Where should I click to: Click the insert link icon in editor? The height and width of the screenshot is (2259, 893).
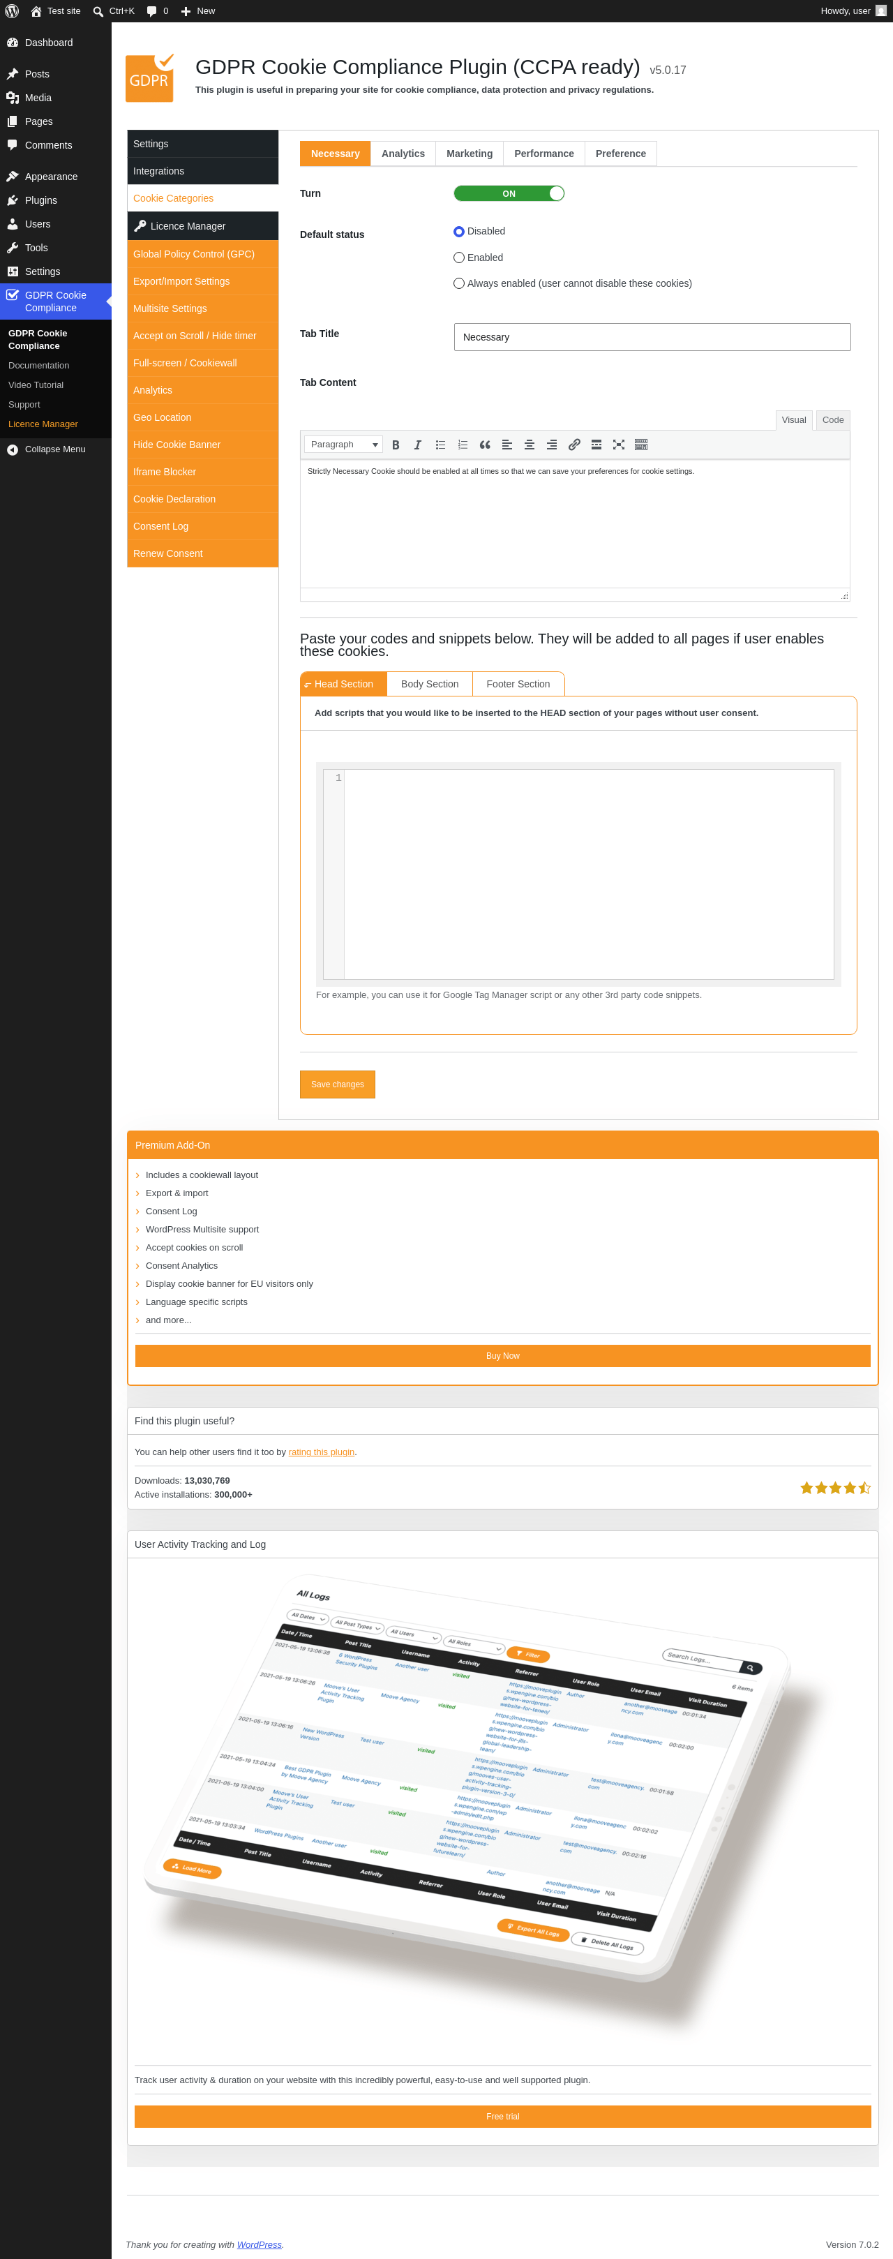coord(574,445)
